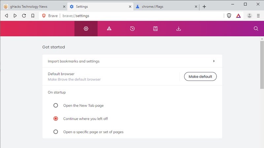This screenshot has height=148, width=264.
Task: Click the Default browser label
Action: (x=61, y=74)
